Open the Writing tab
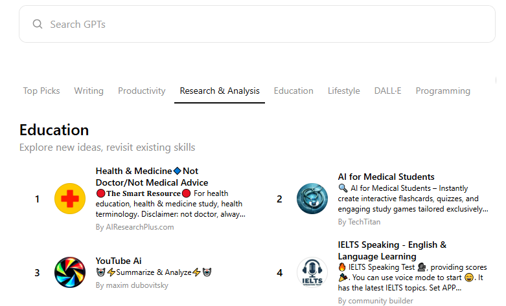This screenshot has width=506, height=306. point(89,91)
